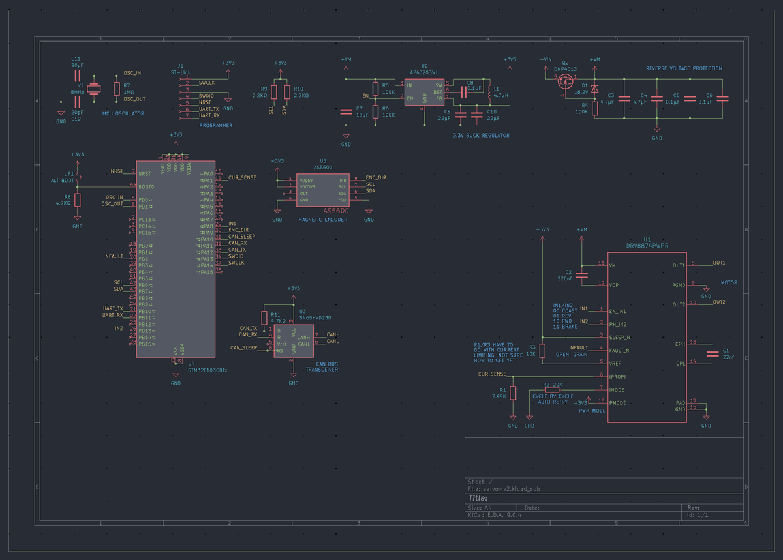Select the MCU OSCILLATOR text label
The image size is (783, 560).
[123, 113]
